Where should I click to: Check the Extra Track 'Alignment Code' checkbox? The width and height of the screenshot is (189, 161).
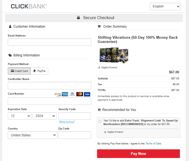(100, 121)
